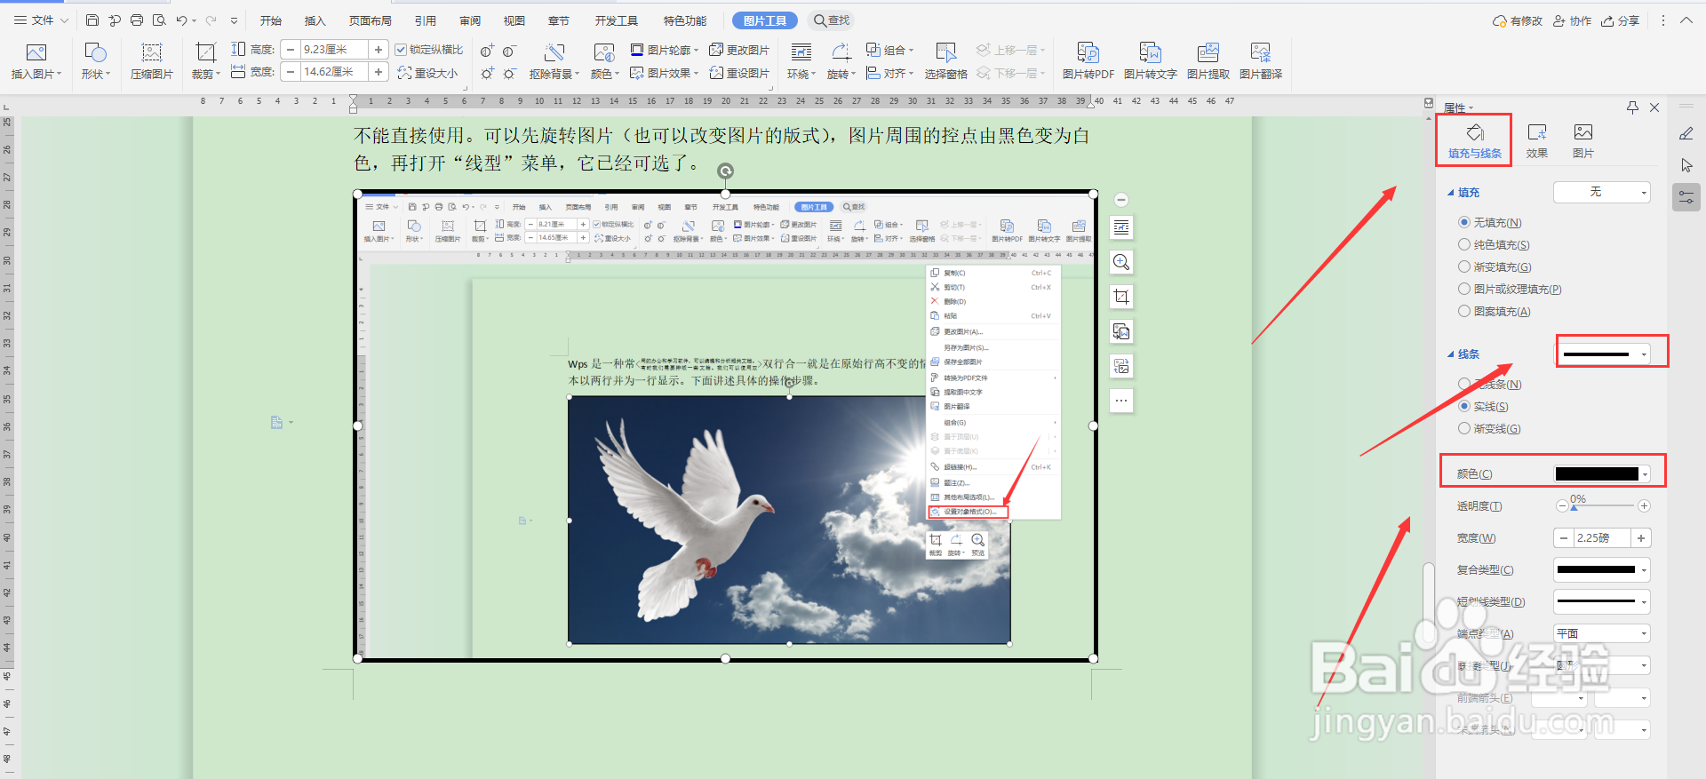
Task: Click 协作 collaborate button
Action: pos(1572,20)
